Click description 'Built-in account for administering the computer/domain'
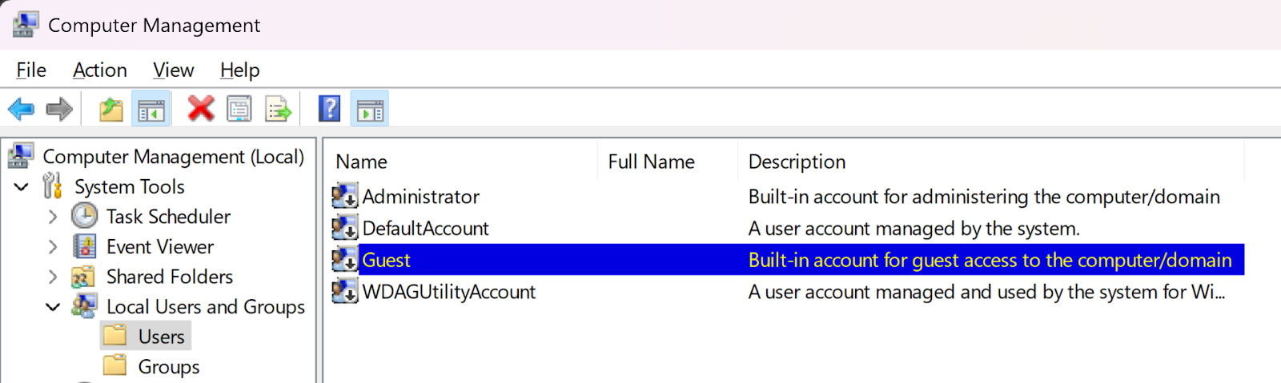Viewport: 1281px width, 383px height. pyautogui.click(x=984, y=197)
